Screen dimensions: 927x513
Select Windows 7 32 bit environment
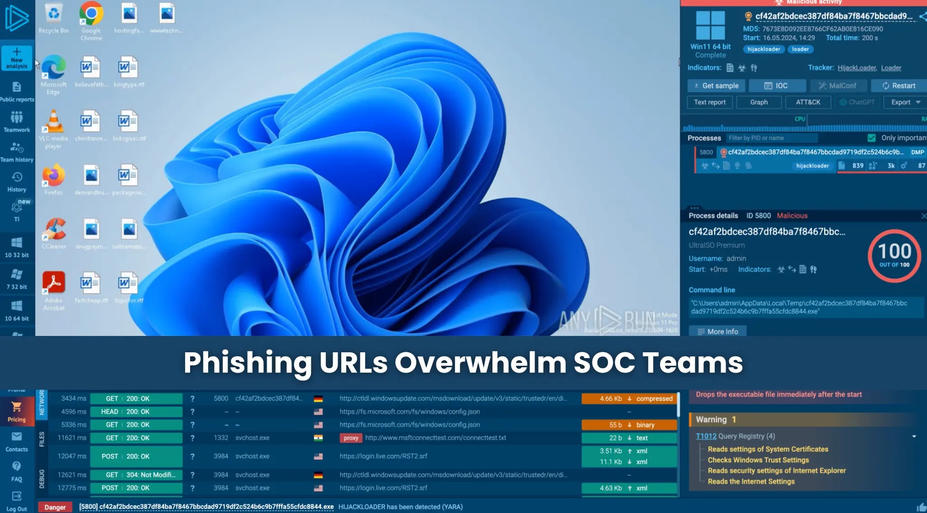[x=17, y=279]
